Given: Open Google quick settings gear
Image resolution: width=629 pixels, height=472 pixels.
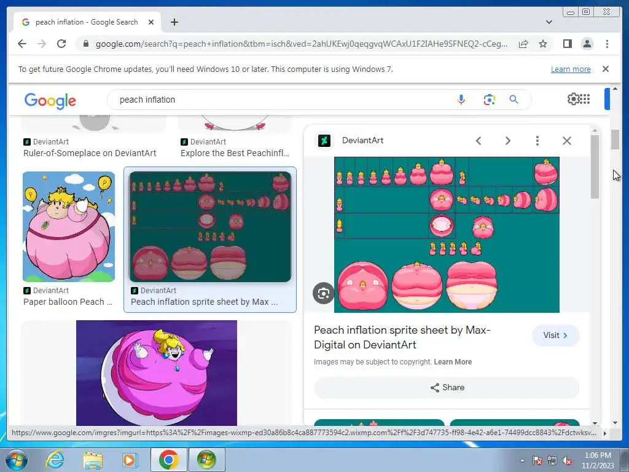Looking at the screenshot, I should click(573, 99).
